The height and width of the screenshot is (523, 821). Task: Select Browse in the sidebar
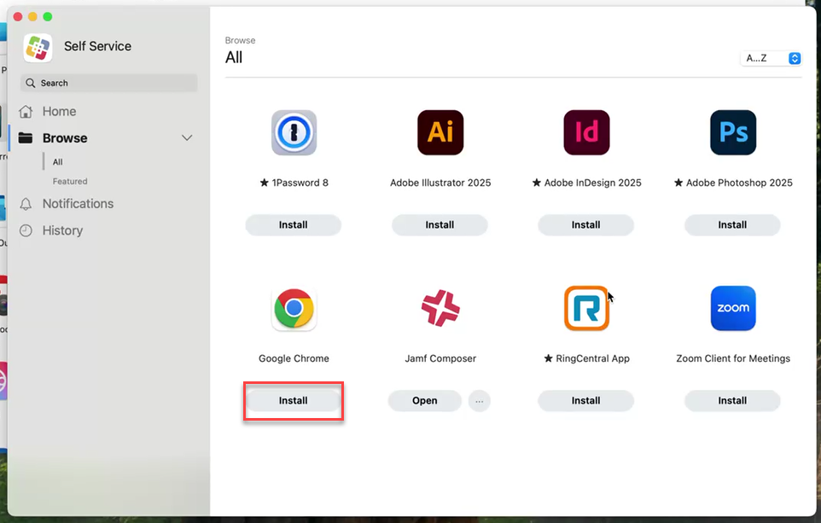pos(65,138)
